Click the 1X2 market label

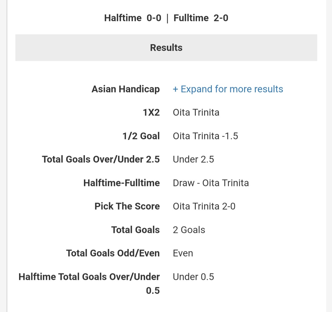click(151, 112)
